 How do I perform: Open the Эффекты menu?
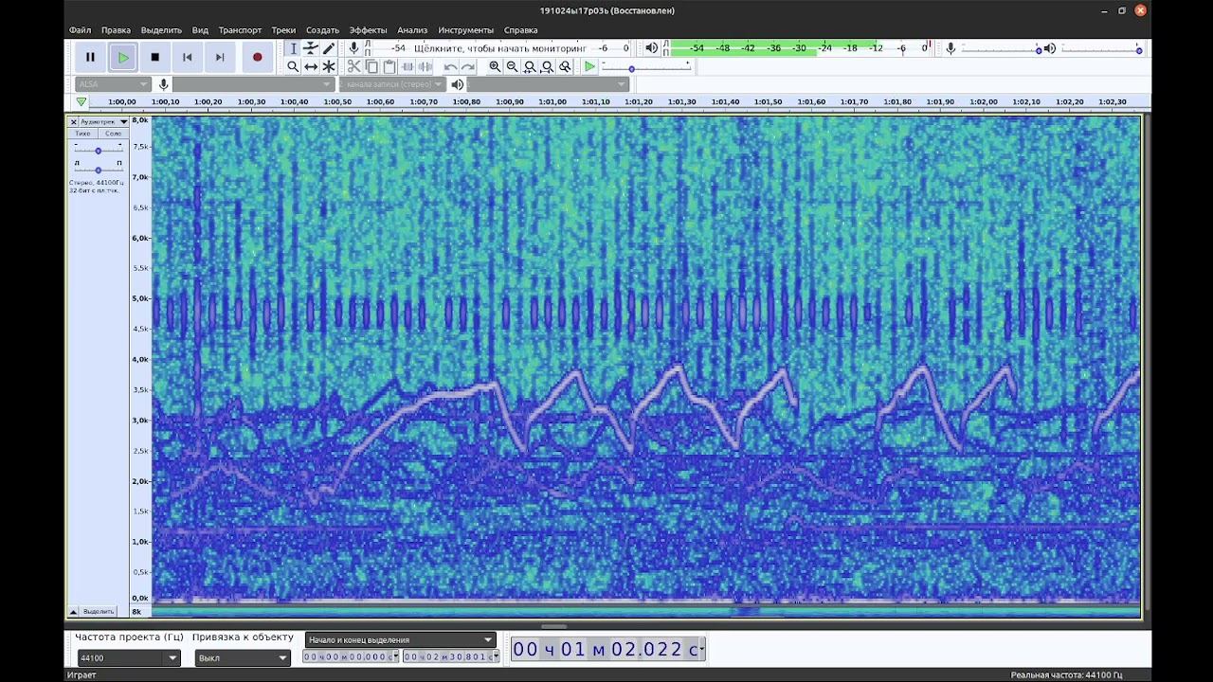pos(368,30)
